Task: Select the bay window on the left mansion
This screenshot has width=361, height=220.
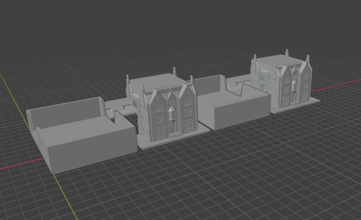Action: click(172, 114)
